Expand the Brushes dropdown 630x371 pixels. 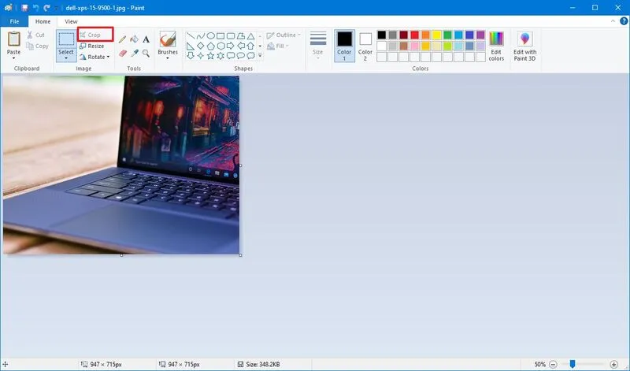pos(167,58)
